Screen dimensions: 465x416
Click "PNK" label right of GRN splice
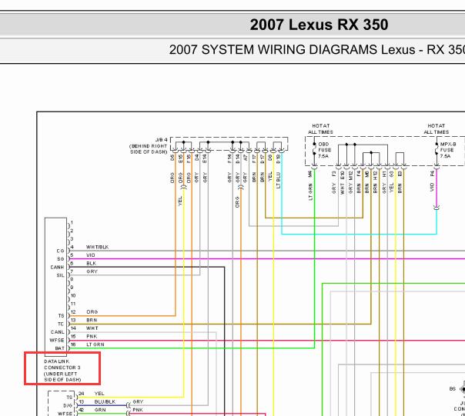pyautogui.click(x=138, y=410)
